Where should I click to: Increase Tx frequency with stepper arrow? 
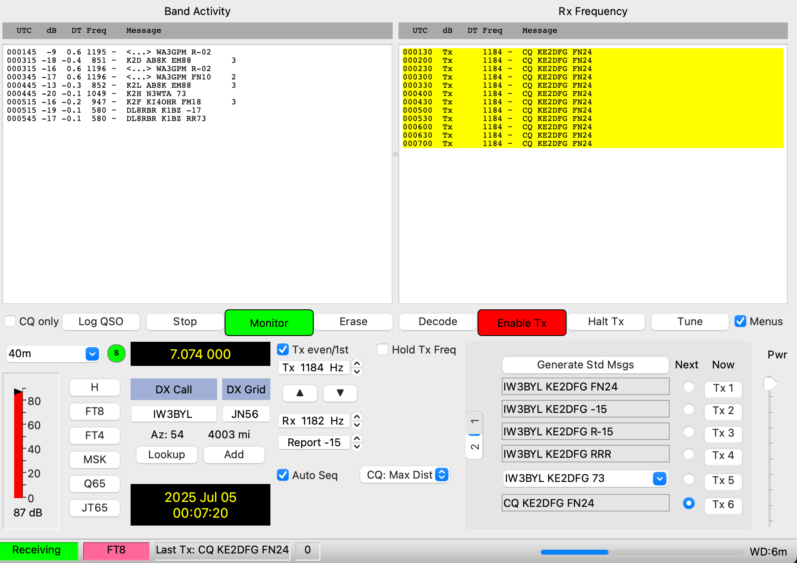[x=357, y=364]
